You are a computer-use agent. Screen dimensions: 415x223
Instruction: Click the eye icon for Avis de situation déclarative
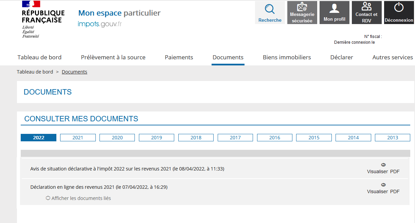(x=383, y=165)
